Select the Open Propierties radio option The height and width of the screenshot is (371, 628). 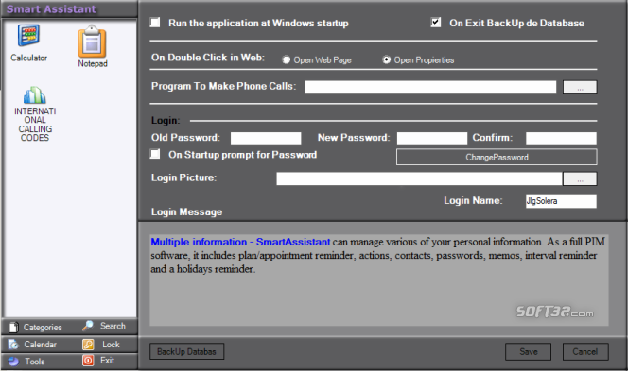coord(386,60)
